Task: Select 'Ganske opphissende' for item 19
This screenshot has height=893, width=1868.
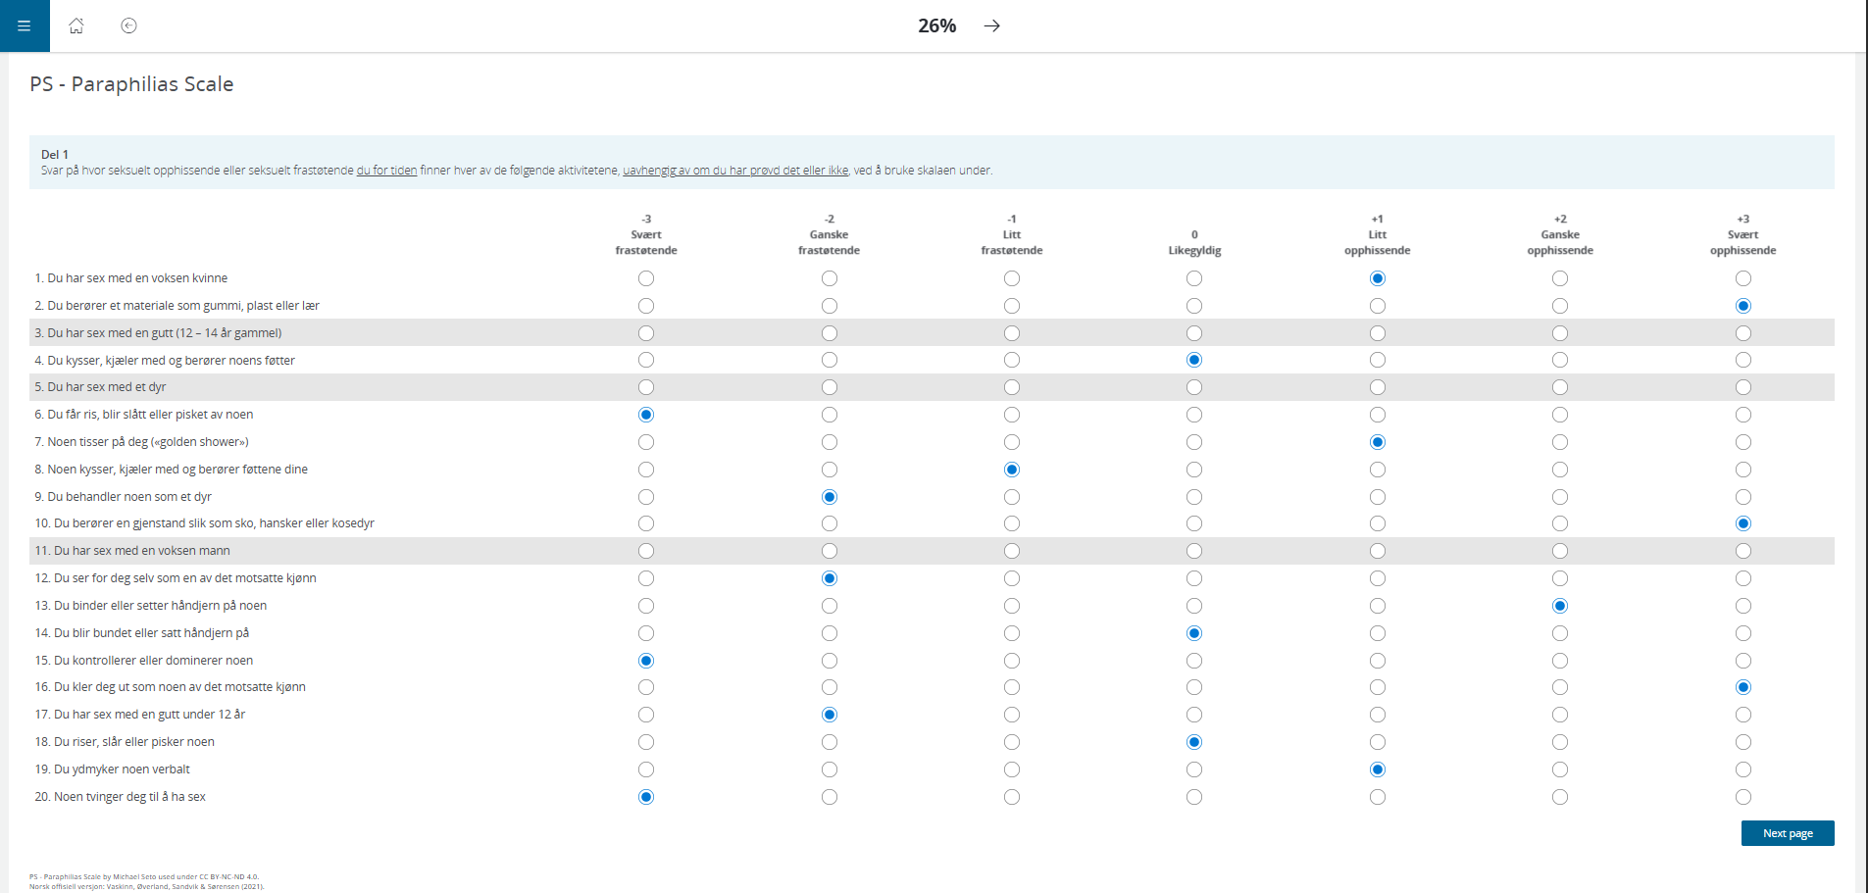Action: [x=1560, y=769]
